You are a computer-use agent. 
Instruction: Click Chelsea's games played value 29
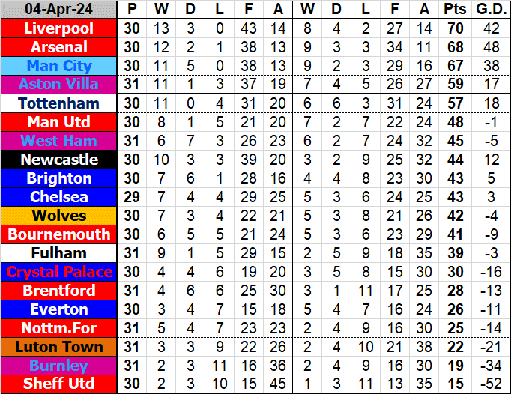pos(132,197)
